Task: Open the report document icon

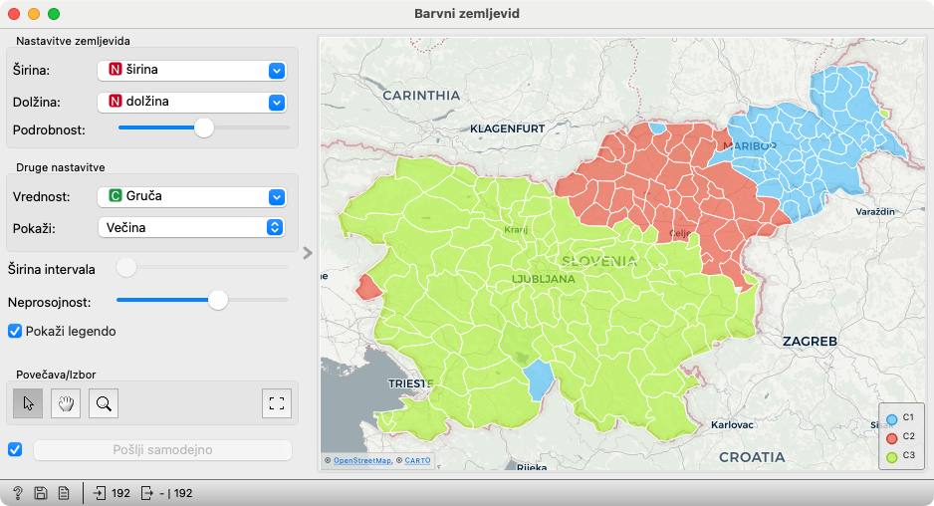Action: [63, 493]
